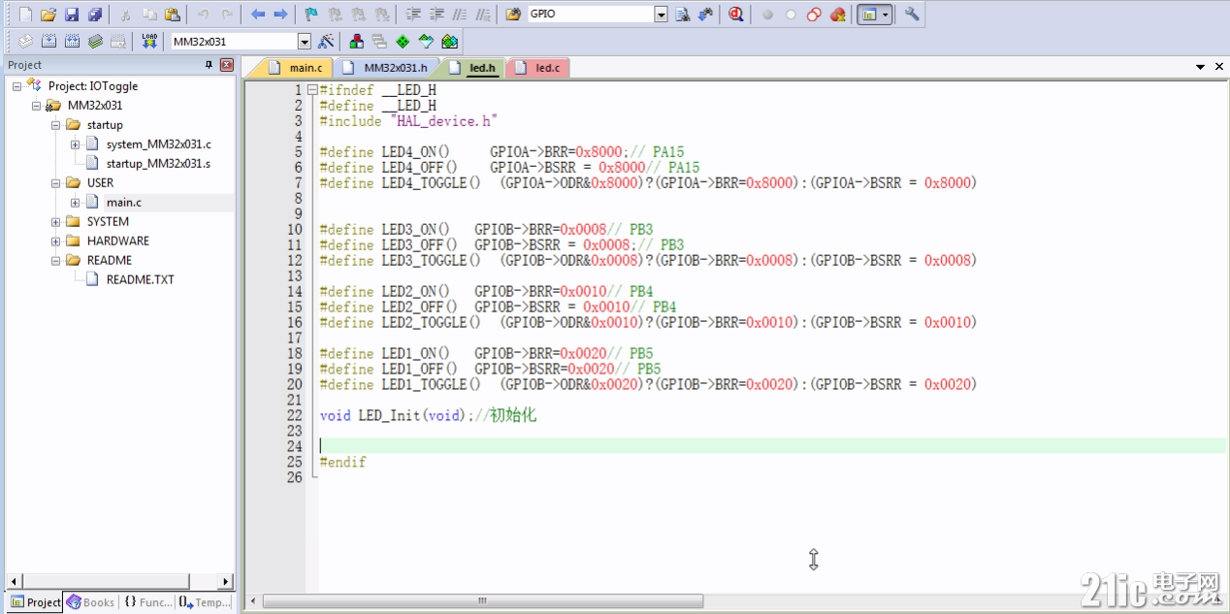Open the Batch Build tool
The width and height of the screenshot is (1230, 614).
point(95,42)
